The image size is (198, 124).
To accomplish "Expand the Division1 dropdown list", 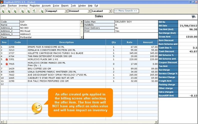I will click(89, 11).
